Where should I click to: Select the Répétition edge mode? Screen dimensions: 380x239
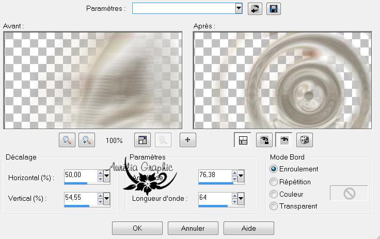point(274,182)
